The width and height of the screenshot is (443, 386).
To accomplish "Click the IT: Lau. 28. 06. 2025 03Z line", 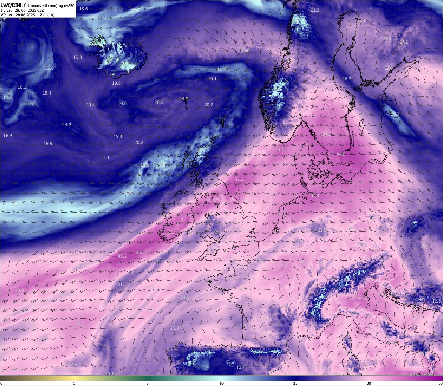I will click(22, 10).
